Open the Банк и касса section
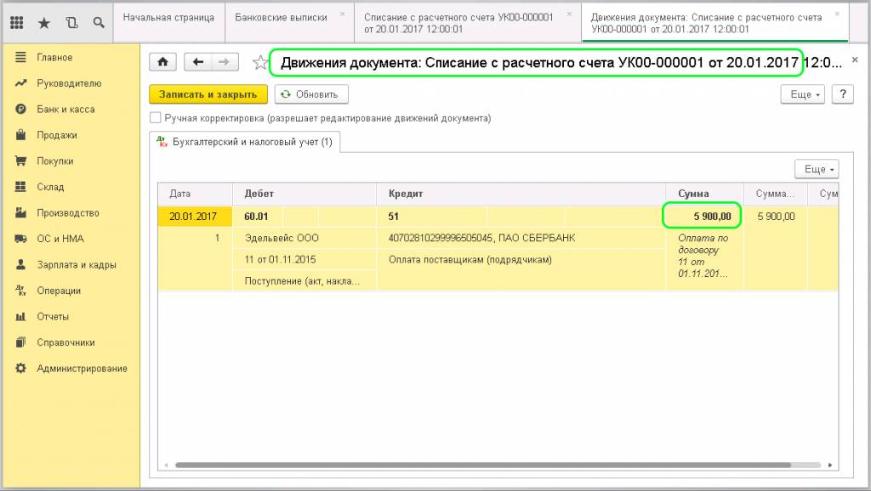The height and width of the screenshot is (491, 871). [x=65, y=110]
